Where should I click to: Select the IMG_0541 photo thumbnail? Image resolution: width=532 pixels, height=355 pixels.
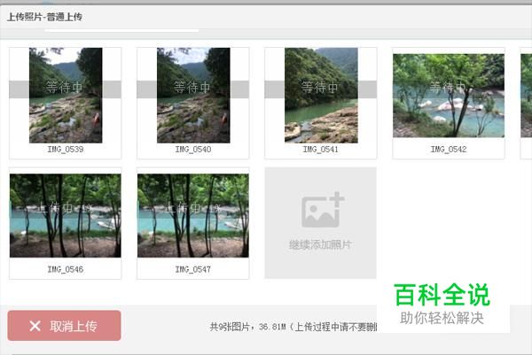click(321, 96)
